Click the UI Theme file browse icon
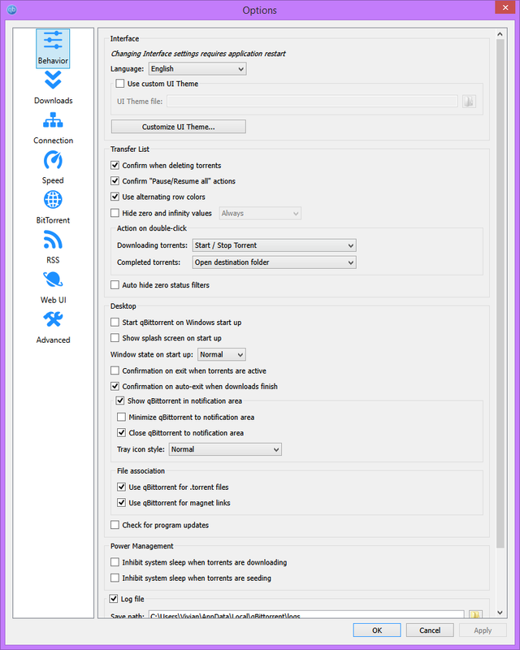The height and width of the screenshot is (650, 520). (x=469, y=101)
